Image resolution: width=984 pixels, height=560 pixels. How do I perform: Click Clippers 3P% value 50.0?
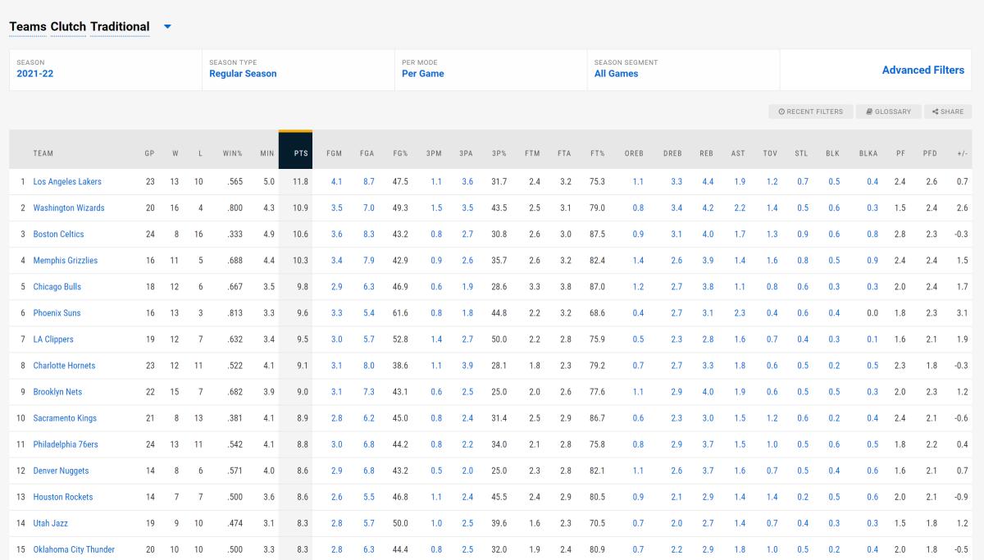coord(499,339)
